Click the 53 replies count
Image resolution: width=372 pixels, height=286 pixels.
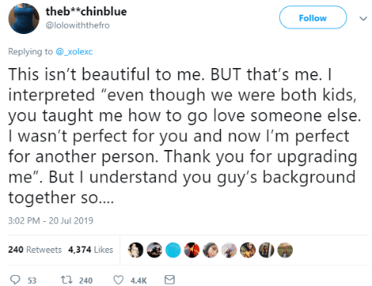pos(32,281)
